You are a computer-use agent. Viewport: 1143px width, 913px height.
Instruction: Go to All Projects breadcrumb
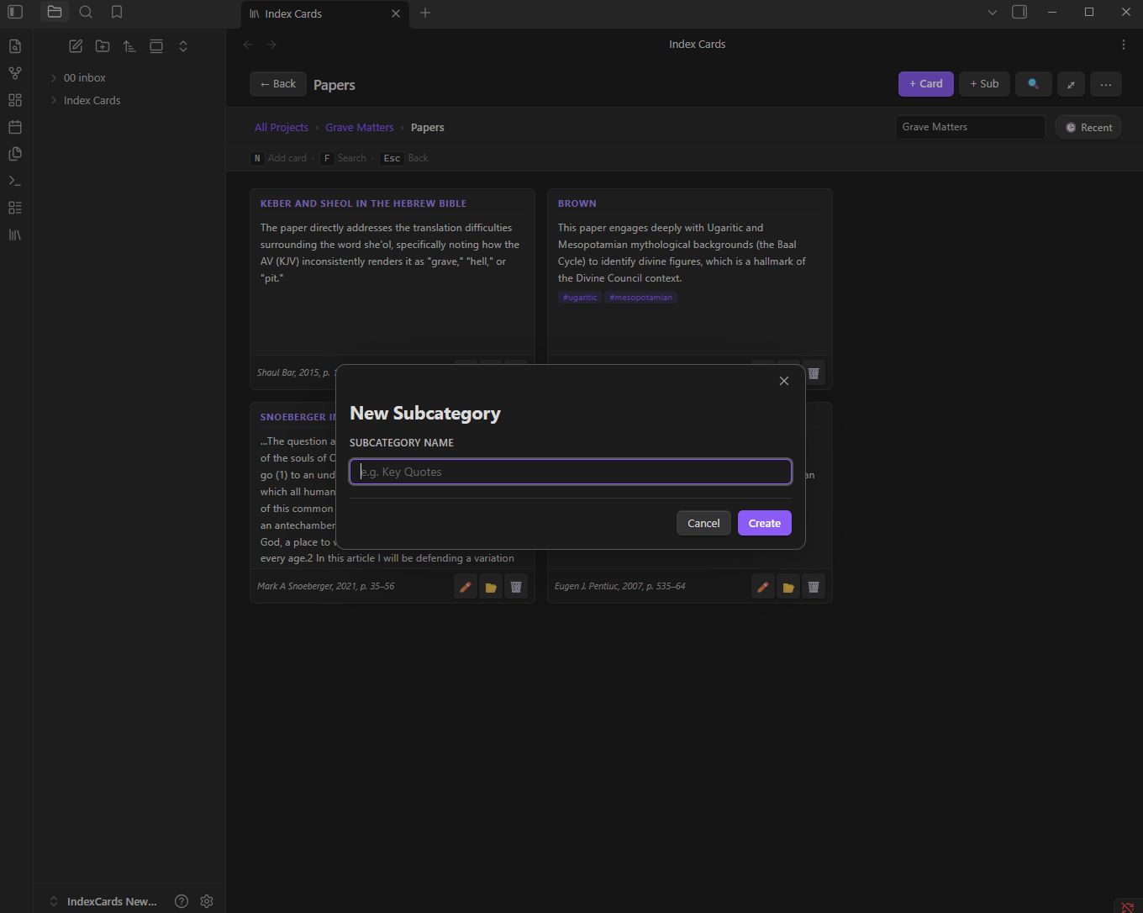(282, 127)
